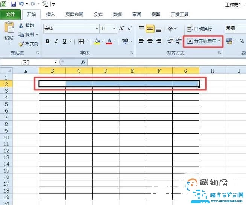Expand the Font Color dropdown arrow
This screenshot has height=205, width=246.
click(115, 41)
